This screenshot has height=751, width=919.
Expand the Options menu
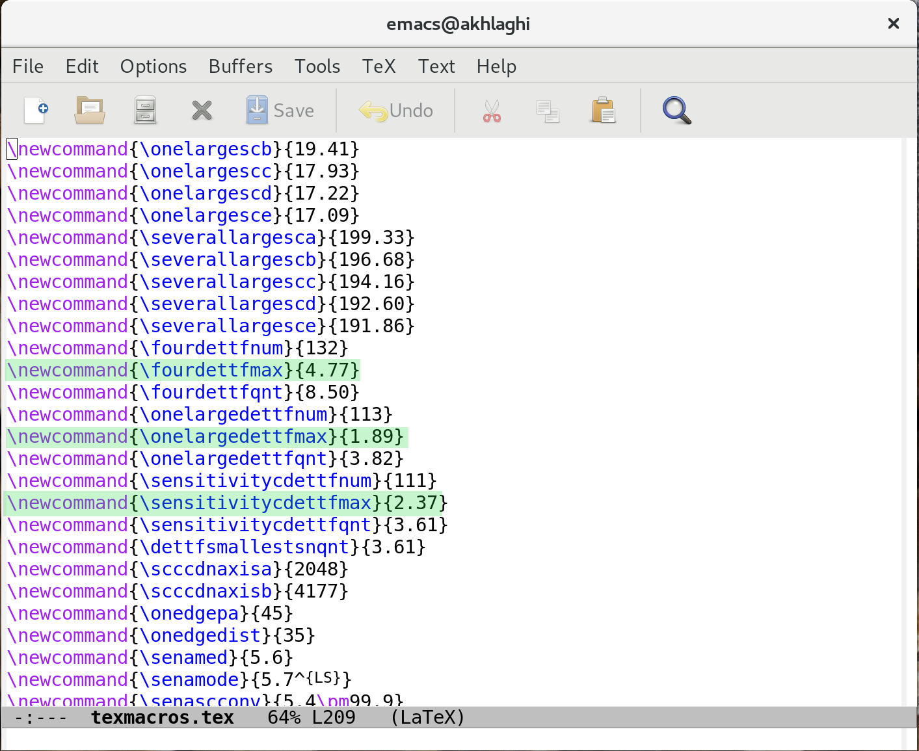coord(153,66)
